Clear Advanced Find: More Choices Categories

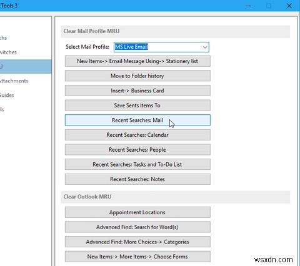coord(137,242)
